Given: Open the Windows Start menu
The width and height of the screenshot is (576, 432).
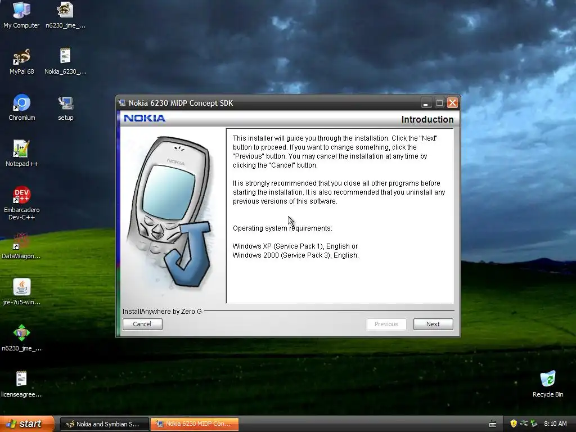Looking at the screenshot, I should (x=26, y=424).
